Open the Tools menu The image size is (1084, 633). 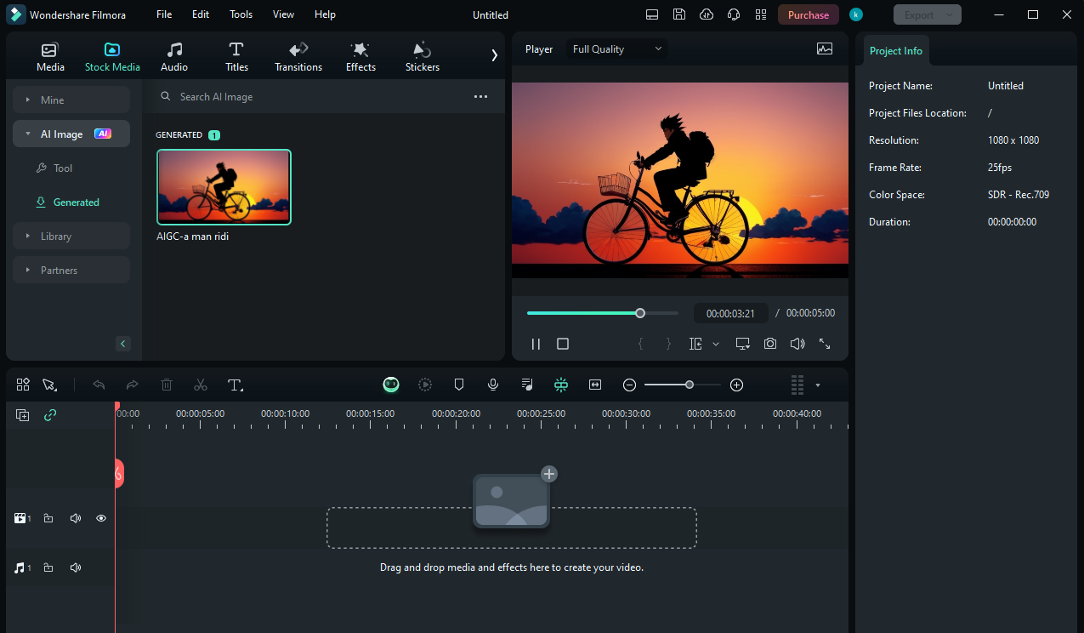click(241, 14)
